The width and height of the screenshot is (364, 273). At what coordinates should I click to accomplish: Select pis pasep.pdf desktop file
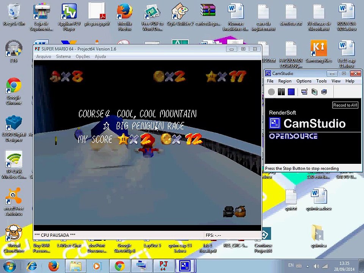point(97,14)
